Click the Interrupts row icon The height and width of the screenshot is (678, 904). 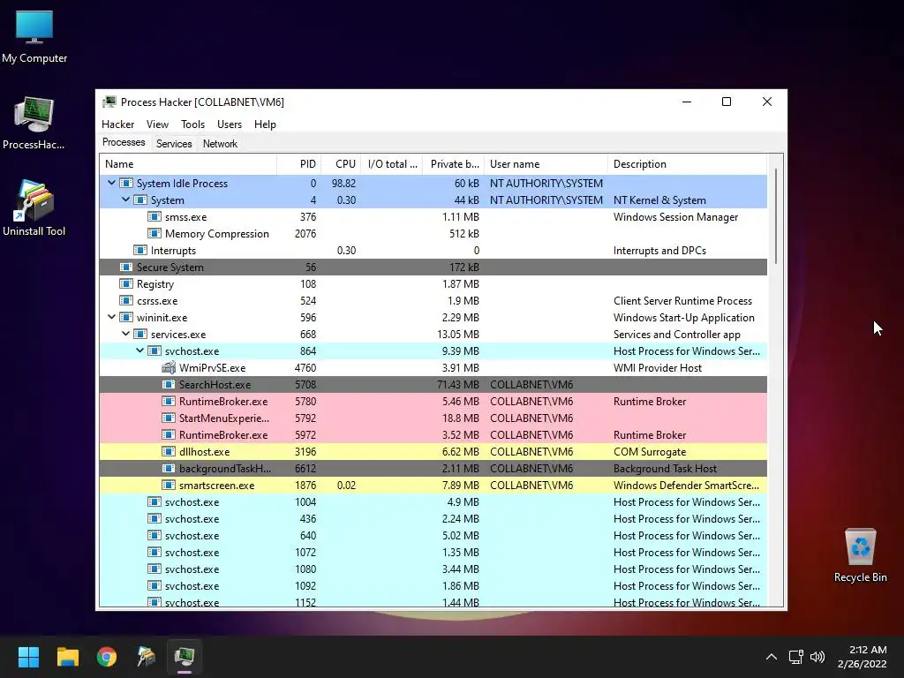(x=140, y=250)
